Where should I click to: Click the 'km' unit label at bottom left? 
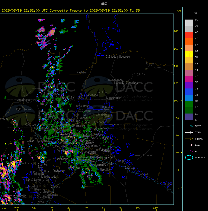(x=4, y=208)
